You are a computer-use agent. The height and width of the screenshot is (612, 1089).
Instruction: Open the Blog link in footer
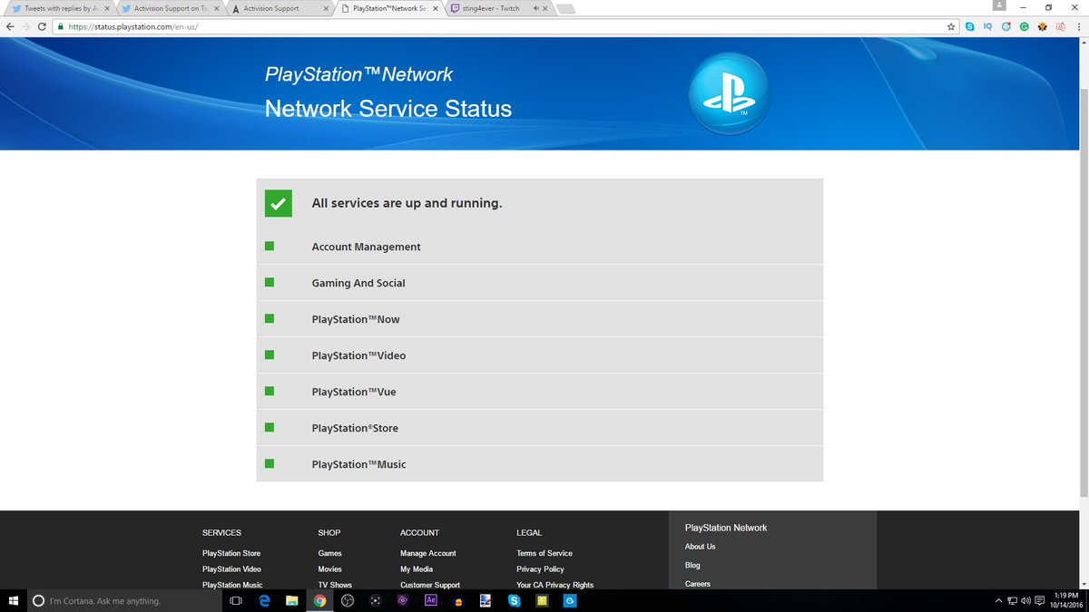click(x=692, y=566)
